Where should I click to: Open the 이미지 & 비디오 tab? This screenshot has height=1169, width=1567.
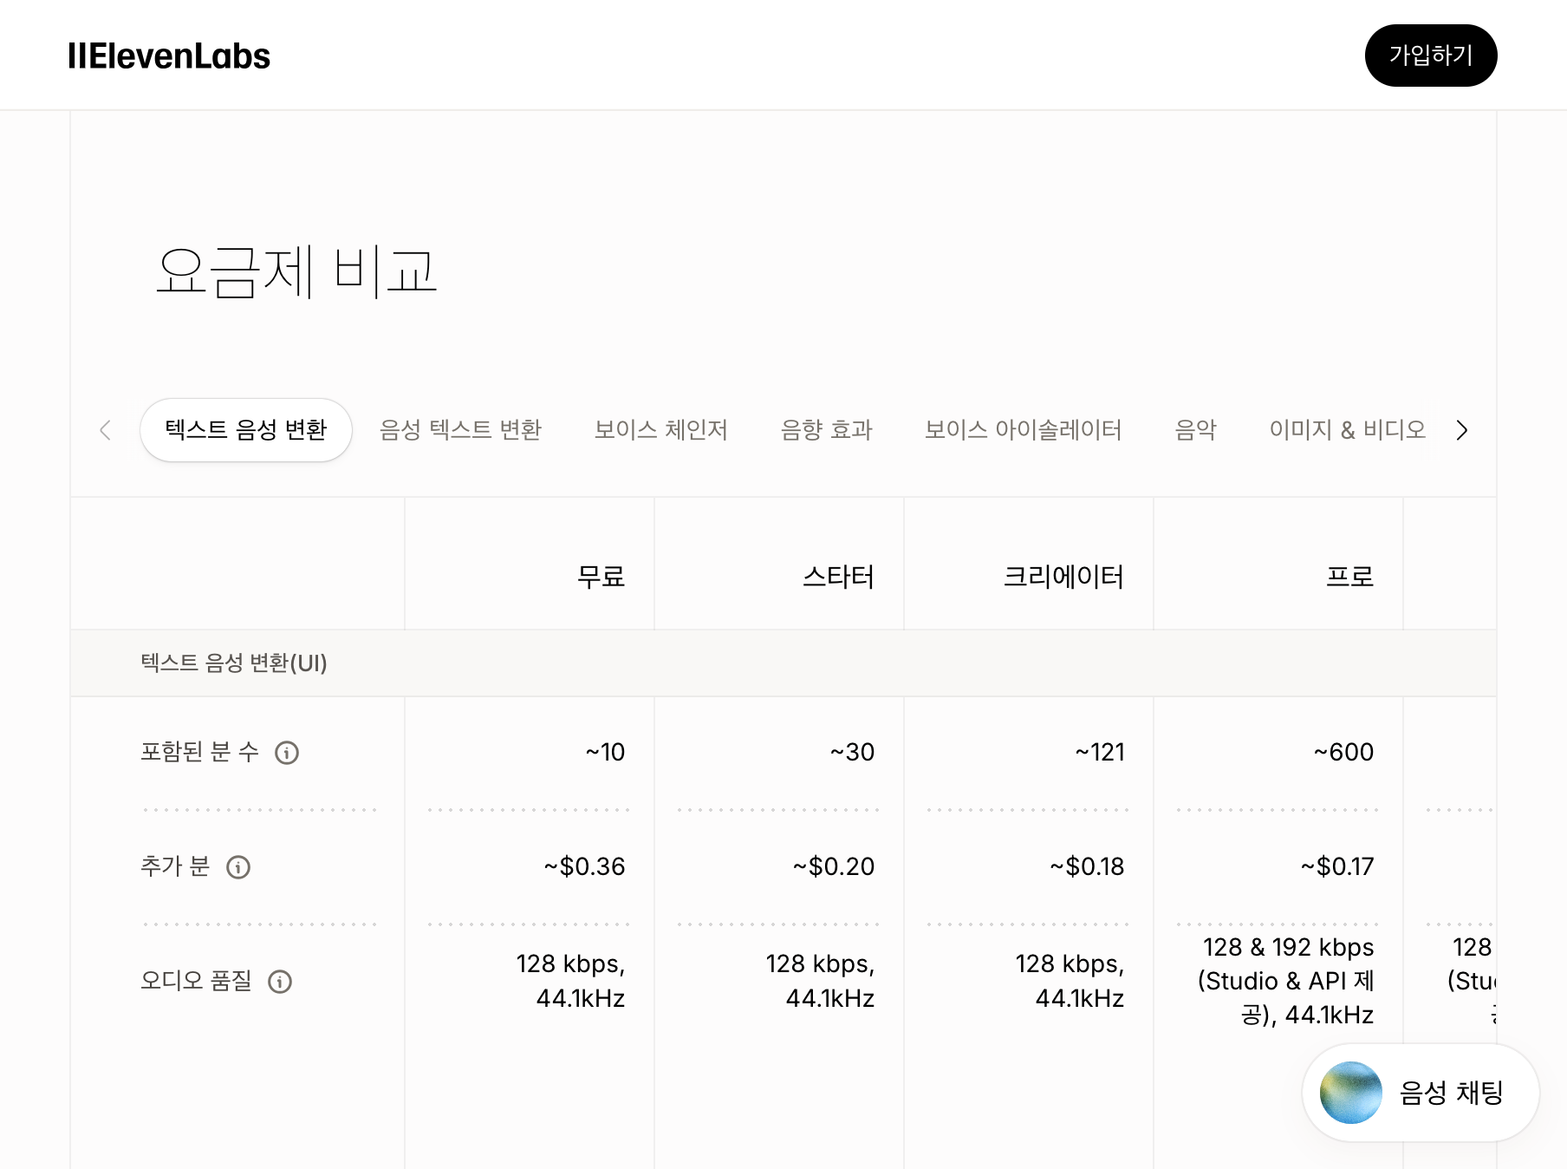(x=1348, y=430)
